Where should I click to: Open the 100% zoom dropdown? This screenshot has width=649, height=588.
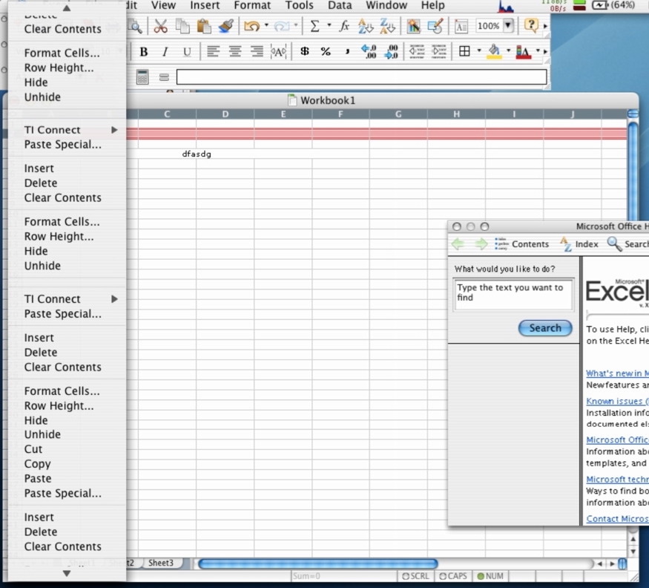(x=508, y=26)
